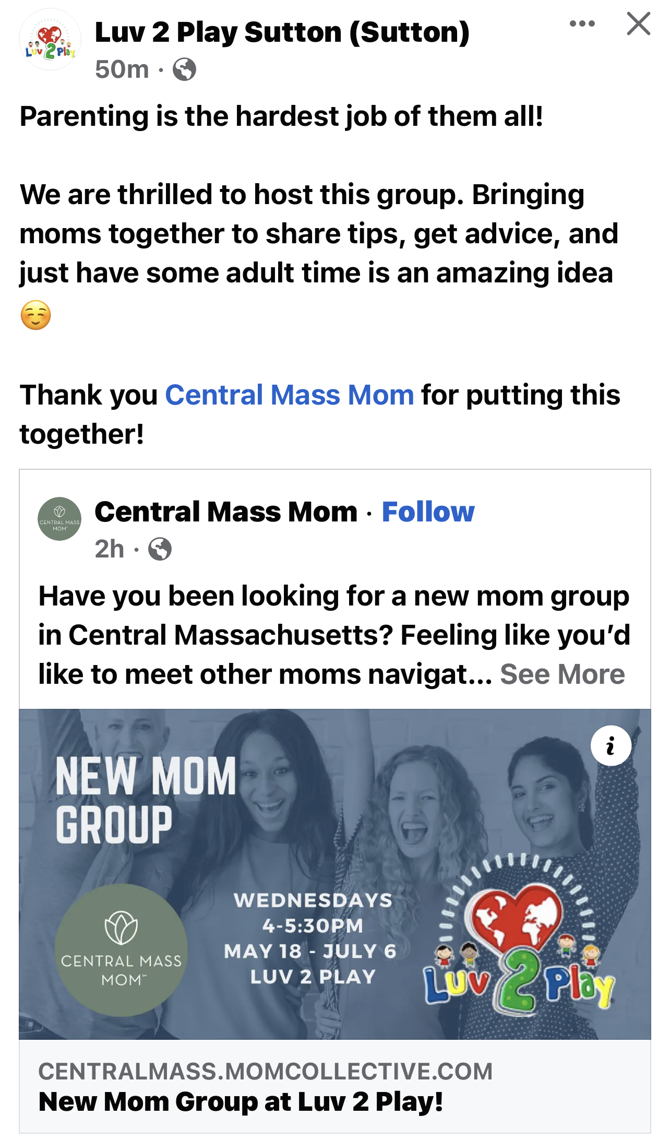Tap the Luv 2 Play Sutton profile picture
The image size is (670, 1140).
[50, 40]
